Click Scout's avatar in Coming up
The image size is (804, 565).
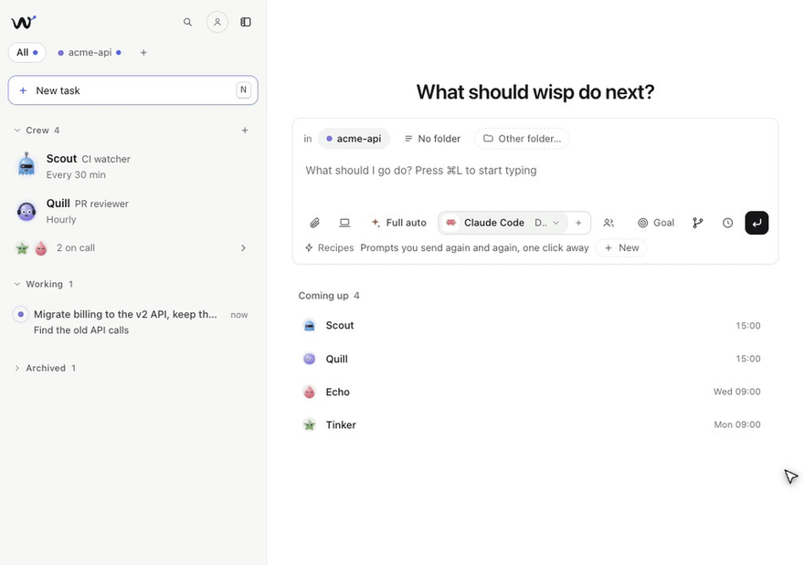point(309,325)
